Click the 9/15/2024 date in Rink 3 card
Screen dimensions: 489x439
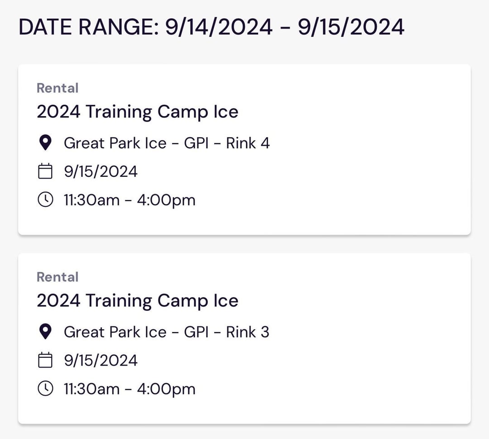[x=101, y=361]
